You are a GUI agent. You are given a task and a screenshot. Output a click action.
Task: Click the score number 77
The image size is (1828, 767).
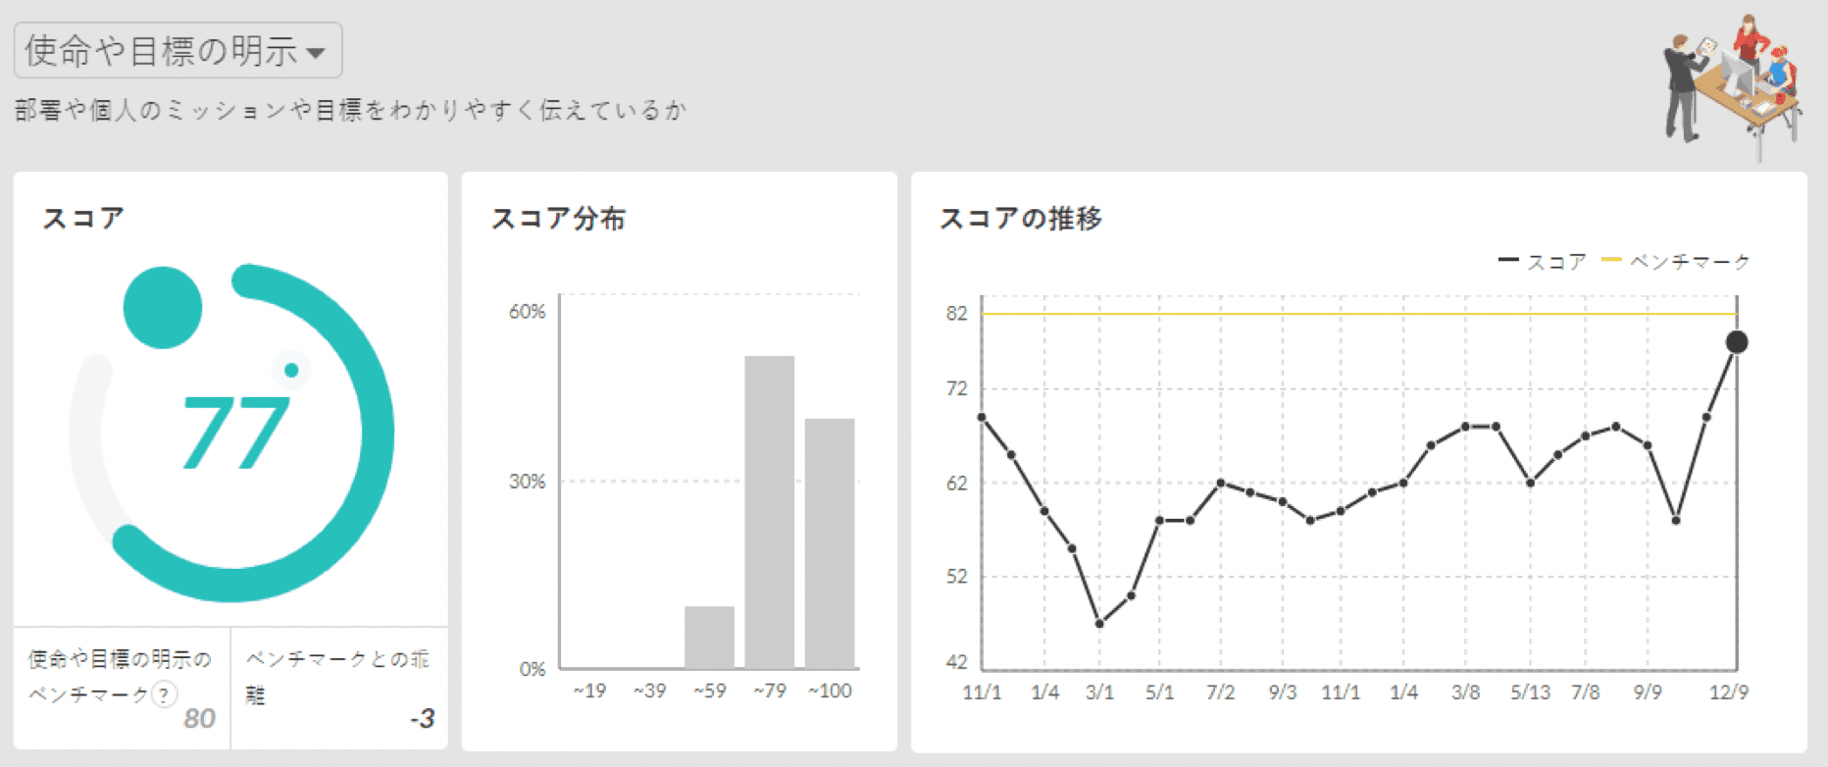[x=235, y=433]
